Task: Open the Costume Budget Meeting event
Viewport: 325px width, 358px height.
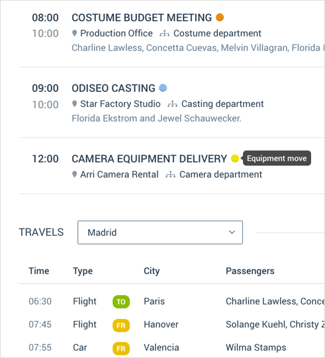Action: (142, 18)
